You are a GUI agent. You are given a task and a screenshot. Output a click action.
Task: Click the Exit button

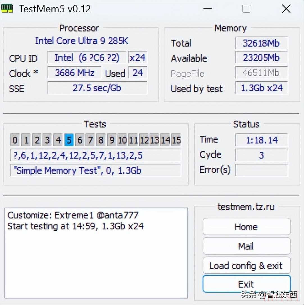pyautogui.click(x=246, y=284)
